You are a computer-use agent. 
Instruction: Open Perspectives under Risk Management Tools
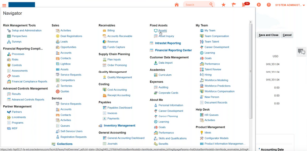19,36
